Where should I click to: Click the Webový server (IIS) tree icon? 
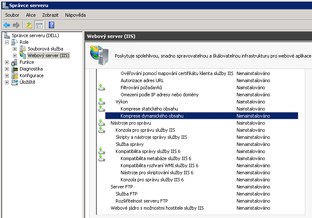[23, 55]
